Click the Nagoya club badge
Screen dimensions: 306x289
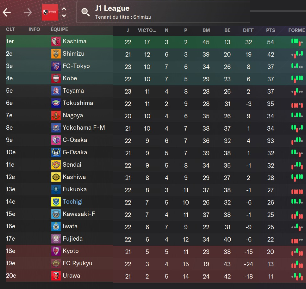(x=56, y=116)
